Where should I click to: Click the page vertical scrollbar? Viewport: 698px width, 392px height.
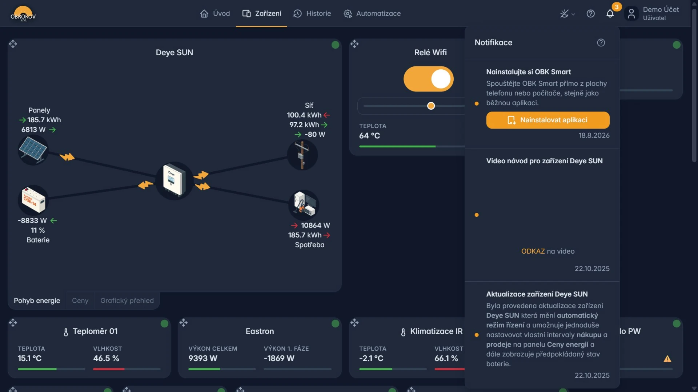coord(694,85)
